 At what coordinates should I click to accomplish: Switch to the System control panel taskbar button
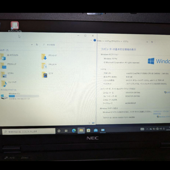point(103,130)
